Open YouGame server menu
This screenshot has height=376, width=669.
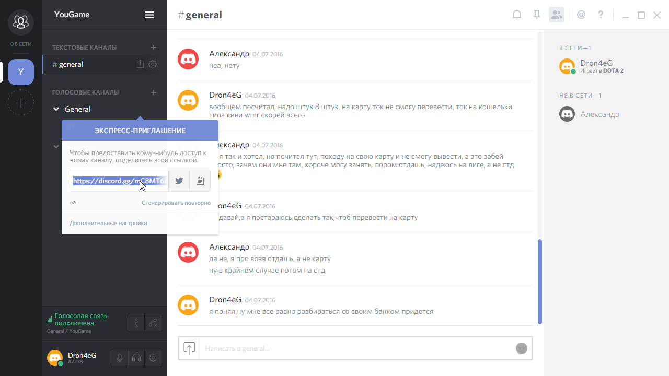tap(149, 15)
